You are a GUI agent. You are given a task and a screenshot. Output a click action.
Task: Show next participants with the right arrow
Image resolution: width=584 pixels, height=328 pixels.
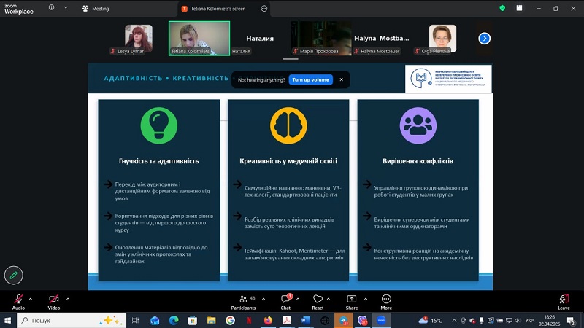pos(484,38)
